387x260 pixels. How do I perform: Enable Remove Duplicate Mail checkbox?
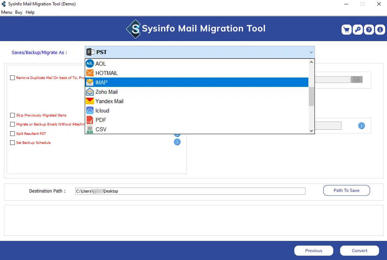click(x=12, y=78)
